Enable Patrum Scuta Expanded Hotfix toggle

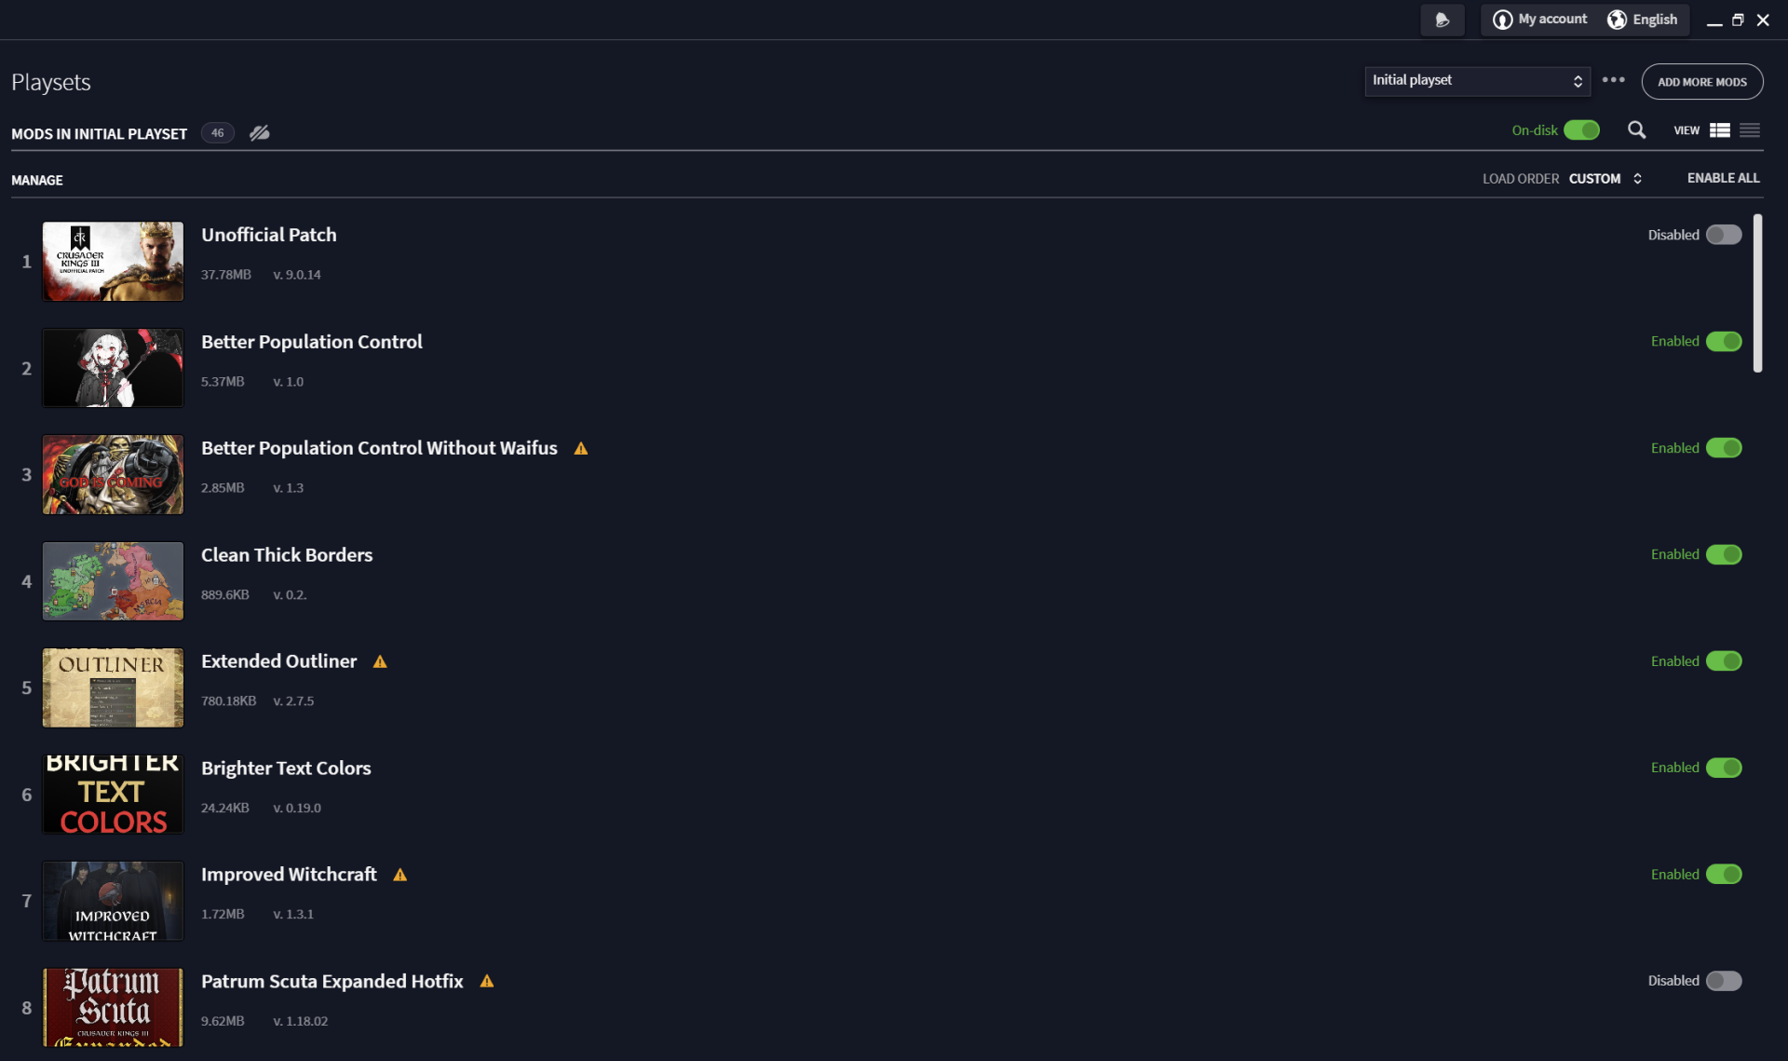(1724, 981)
